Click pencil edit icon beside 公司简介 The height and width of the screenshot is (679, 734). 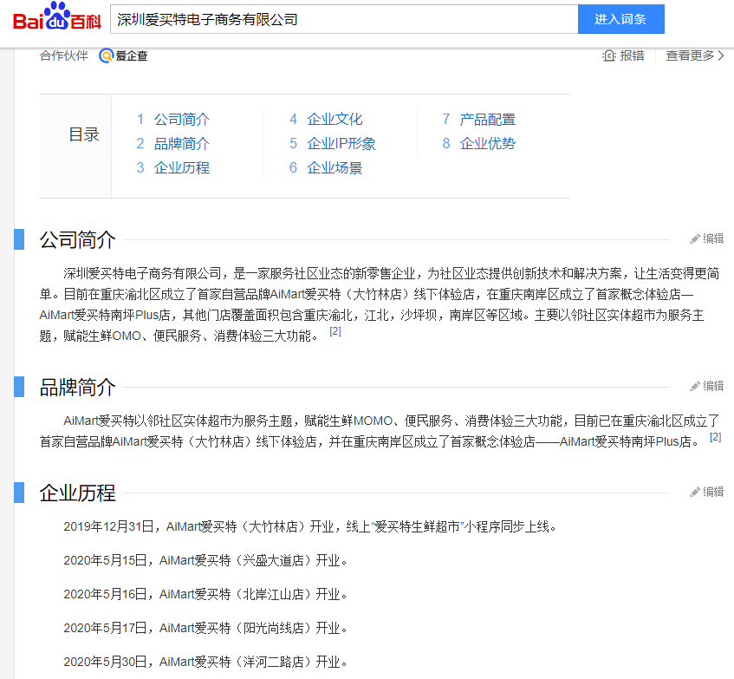(x=695, y=238)
